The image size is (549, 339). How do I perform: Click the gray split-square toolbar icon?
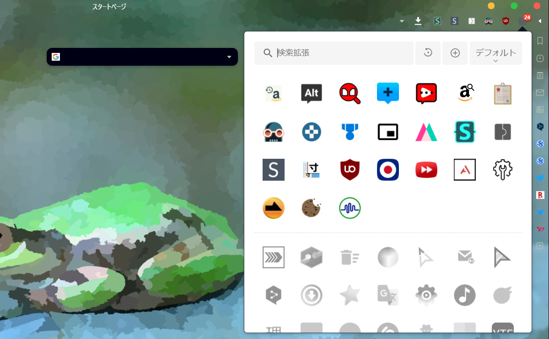471,21
